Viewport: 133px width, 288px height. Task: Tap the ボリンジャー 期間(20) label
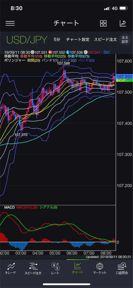(x=34, y=60)
